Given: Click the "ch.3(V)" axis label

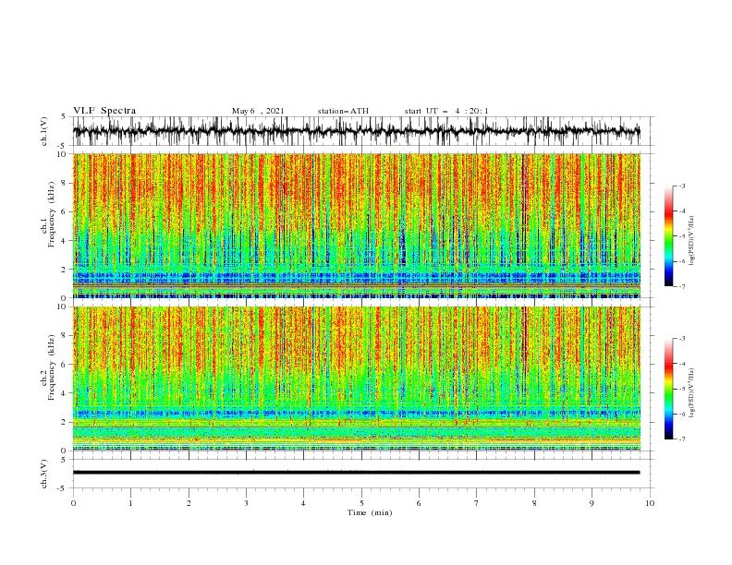Looking at the screenshot, I should click(44, 474).
